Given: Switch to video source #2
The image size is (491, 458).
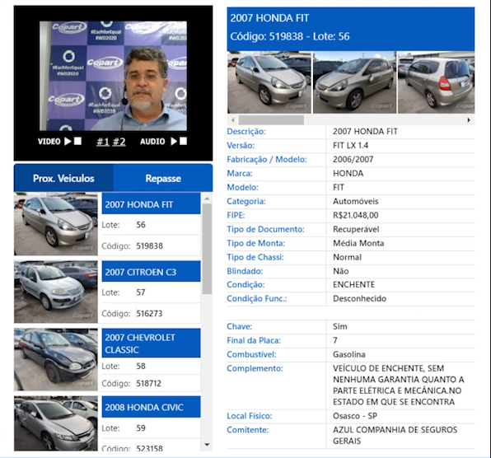Looking at the screenshot, I should pos(119,142).
